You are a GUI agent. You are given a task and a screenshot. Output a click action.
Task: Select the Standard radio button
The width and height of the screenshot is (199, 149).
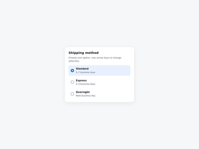click(72, 71)
